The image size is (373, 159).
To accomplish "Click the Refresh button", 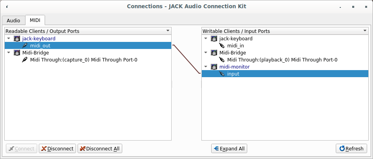I will click(x=351, y=149).
